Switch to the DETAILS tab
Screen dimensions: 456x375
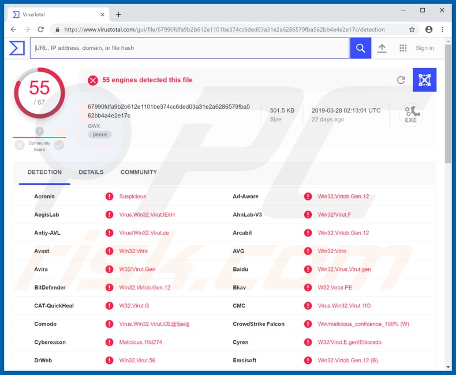[91, 172]
